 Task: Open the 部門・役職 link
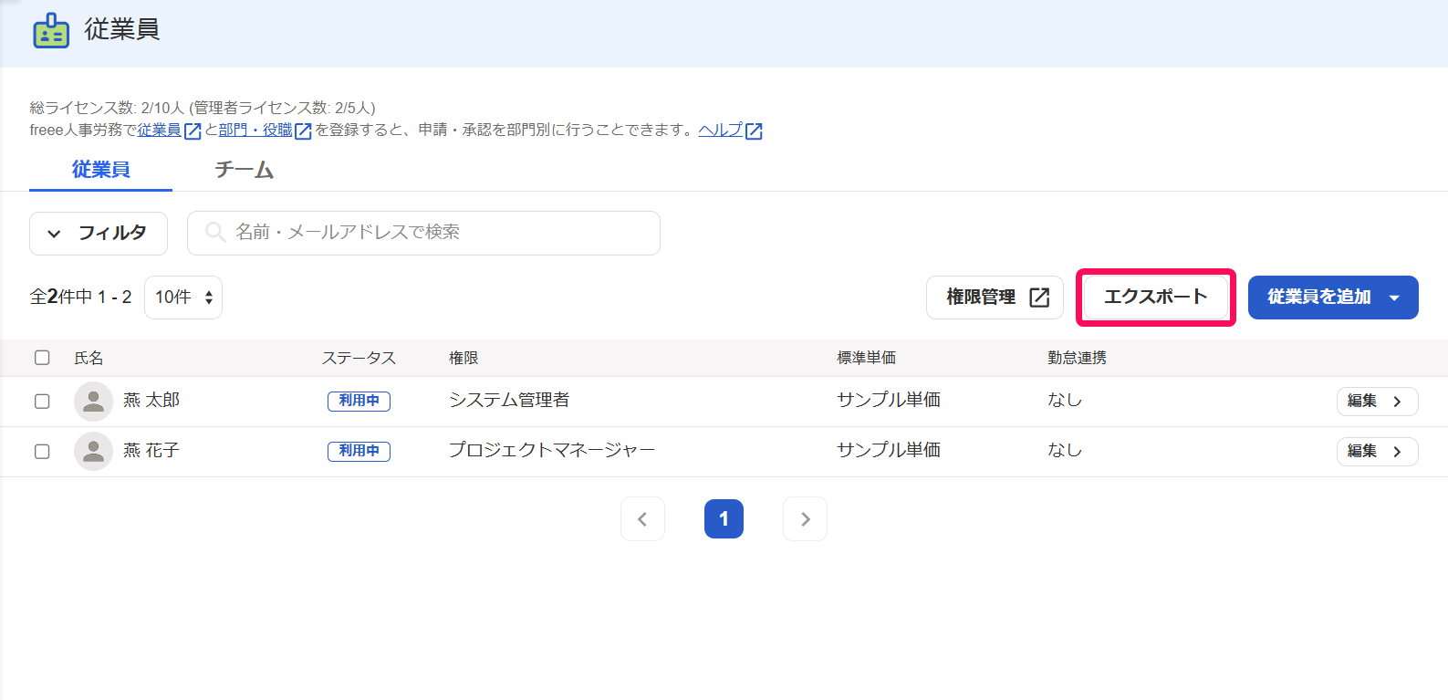[255, 131]
